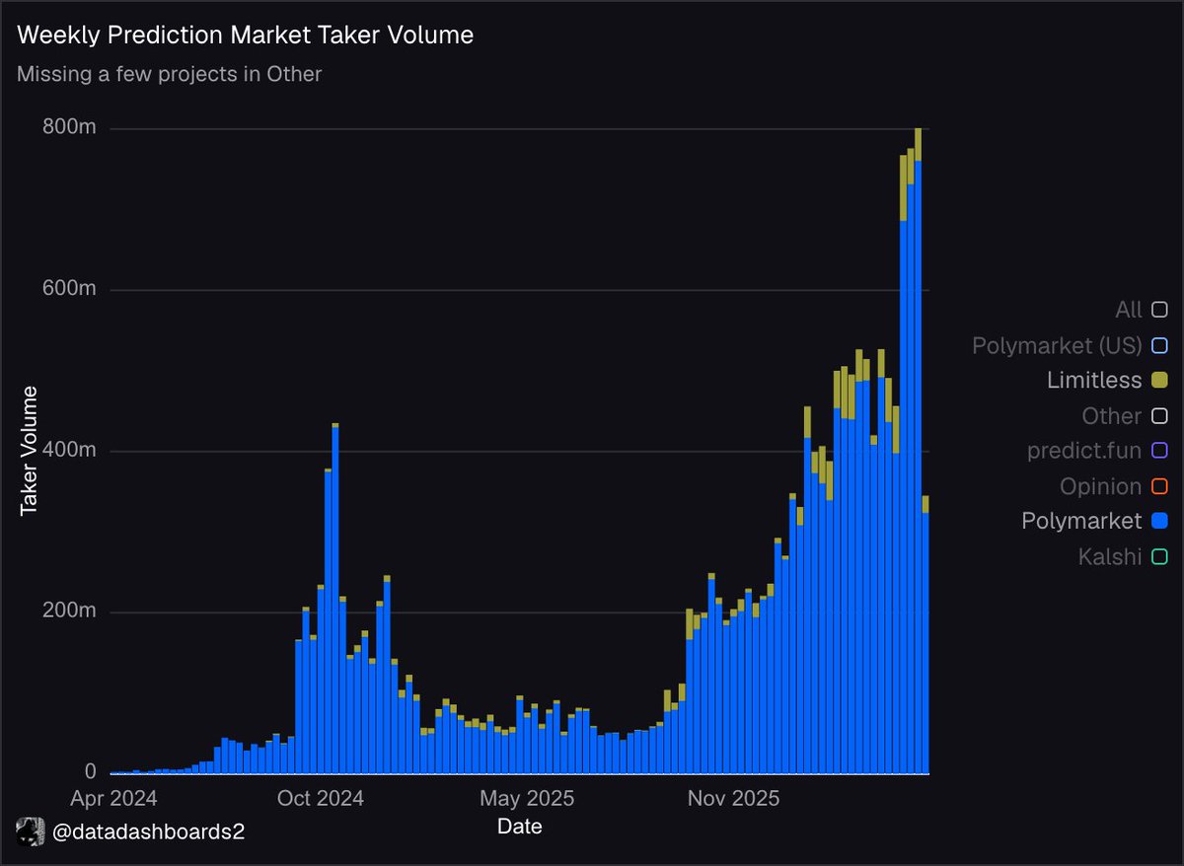Click the Other legend label
Screen dimensions: 1184x866
pos(1112,415)
